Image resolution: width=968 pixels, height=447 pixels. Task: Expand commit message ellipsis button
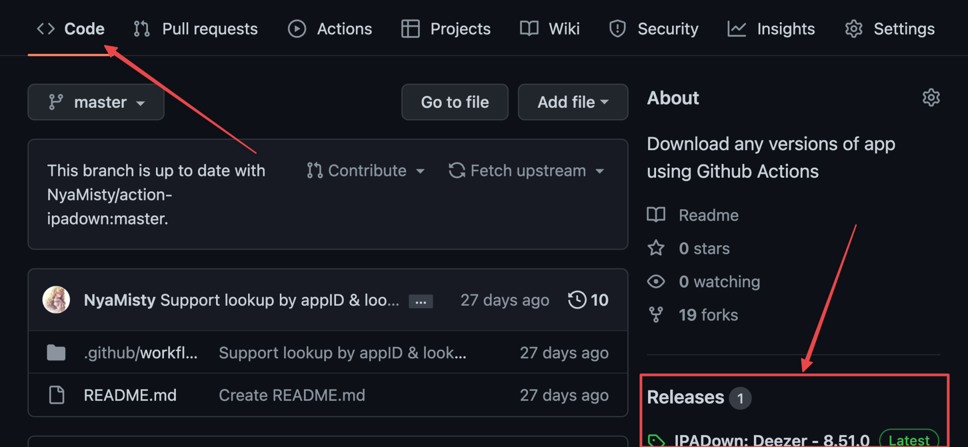click(421, 301)
